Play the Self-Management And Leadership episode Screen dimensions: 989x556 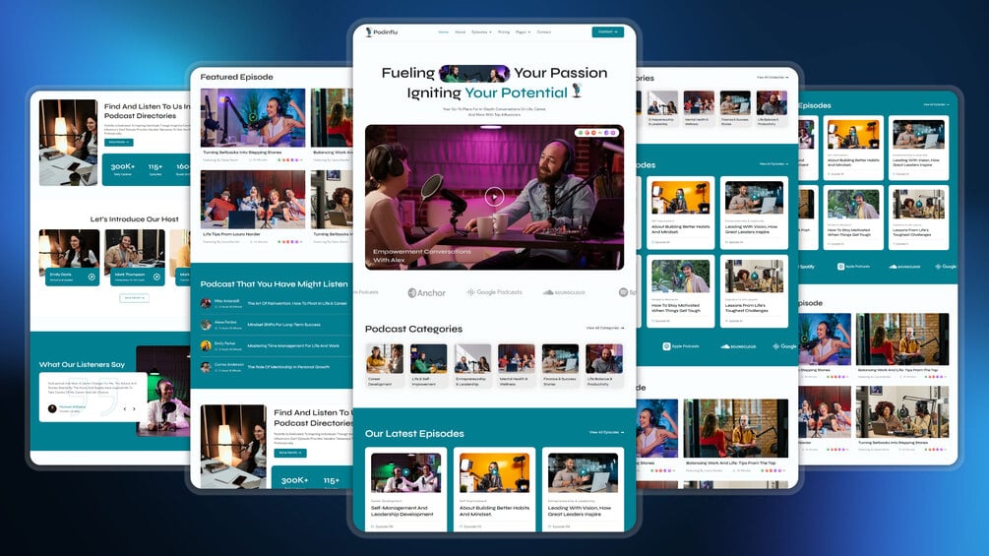[x=405, y=472]
